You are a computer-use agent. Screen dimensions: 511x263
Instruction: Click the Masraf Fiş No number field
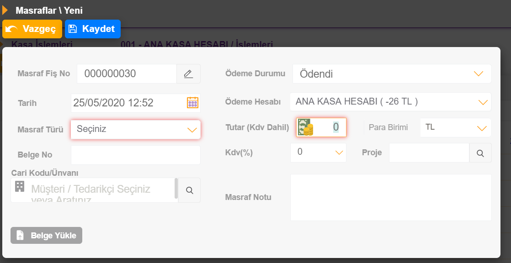pyautogui.click(x=127, y=74)
